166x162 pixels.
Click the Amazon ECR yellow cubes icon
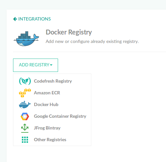tap(25, 93)
